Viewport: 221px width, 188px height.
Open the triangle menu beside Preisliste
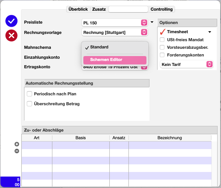point(152,22)
